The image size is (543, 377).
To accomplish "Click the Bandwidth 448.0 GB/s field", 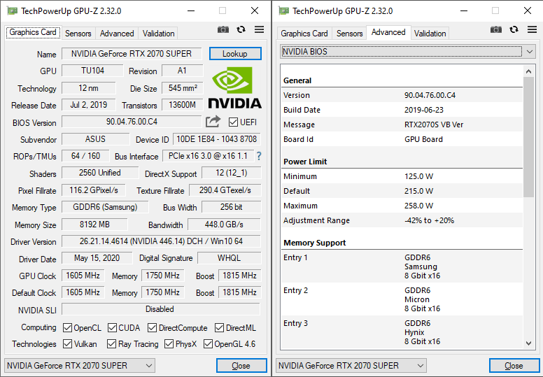I will point(224,225).
